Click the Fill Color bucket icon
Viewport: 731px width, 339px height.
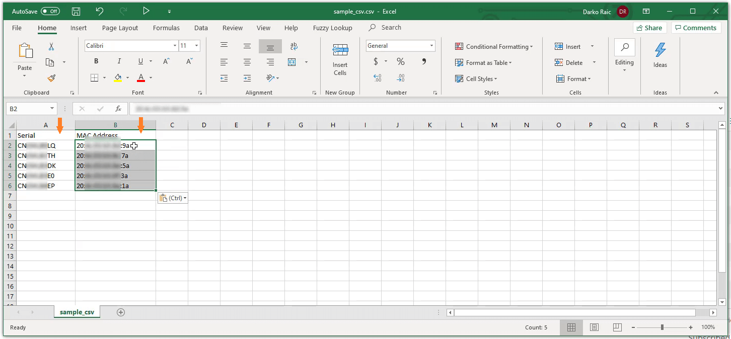coord(118,77)
